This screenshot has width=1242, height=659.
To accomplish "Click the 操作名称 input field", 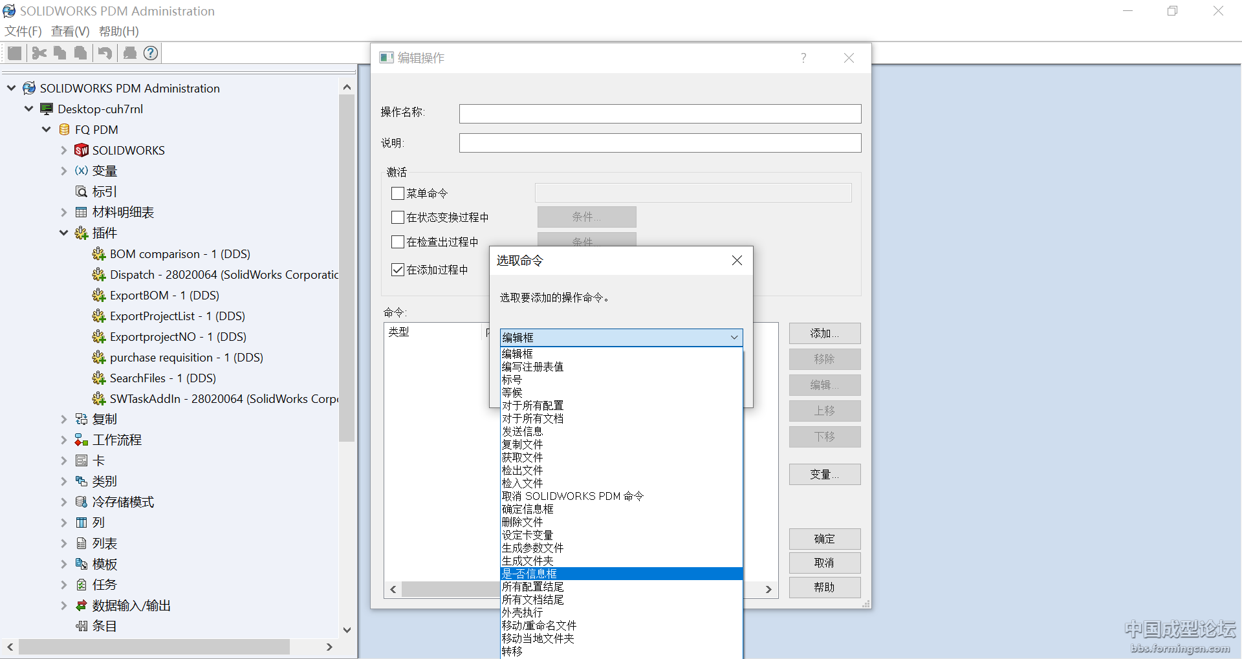I will point(660,114).
